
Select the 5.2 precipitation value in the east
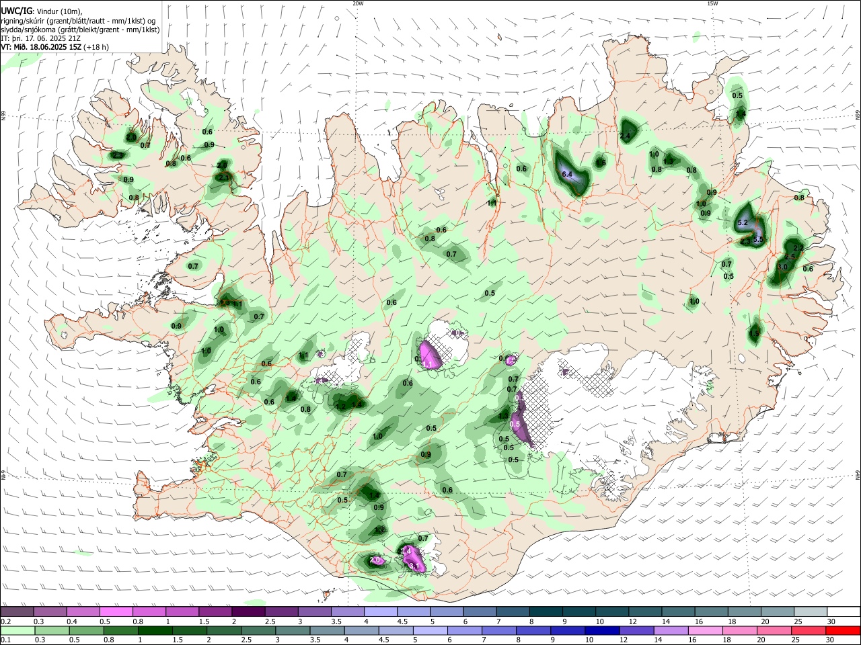(743, 222)
